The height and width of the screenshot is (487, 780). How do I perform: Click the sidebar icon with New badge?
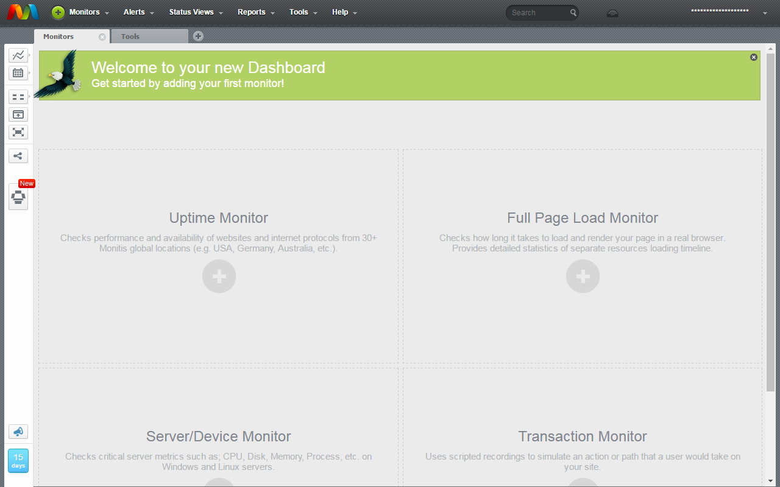(18, 197)
